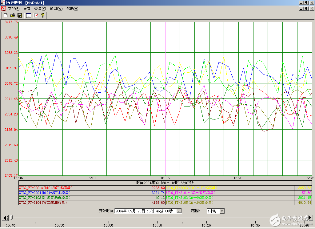Click the yellow question mark help icon
This screenshot has height=229, width=315.
point(43,15)
